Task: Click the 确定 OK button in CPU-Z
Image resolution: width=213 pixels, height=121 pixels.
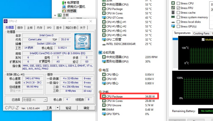Action: [x=86, y=108]
